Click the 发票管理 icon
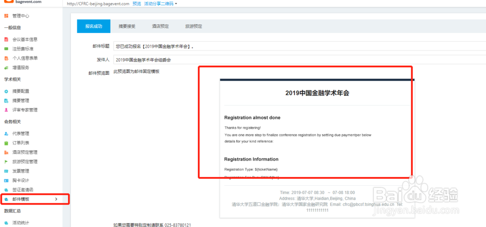The image size is (486, 227). [x=6, y=171]
